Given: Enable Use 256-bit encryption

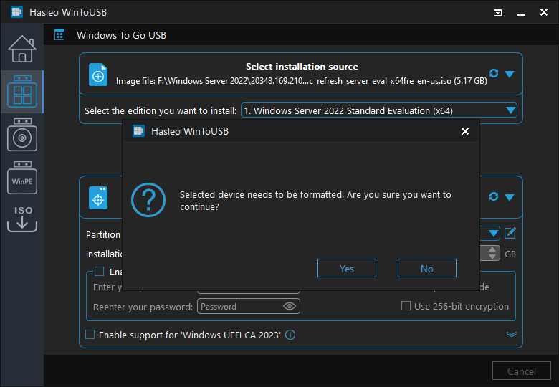Looking at the screenshot, I should click(406, 306).
